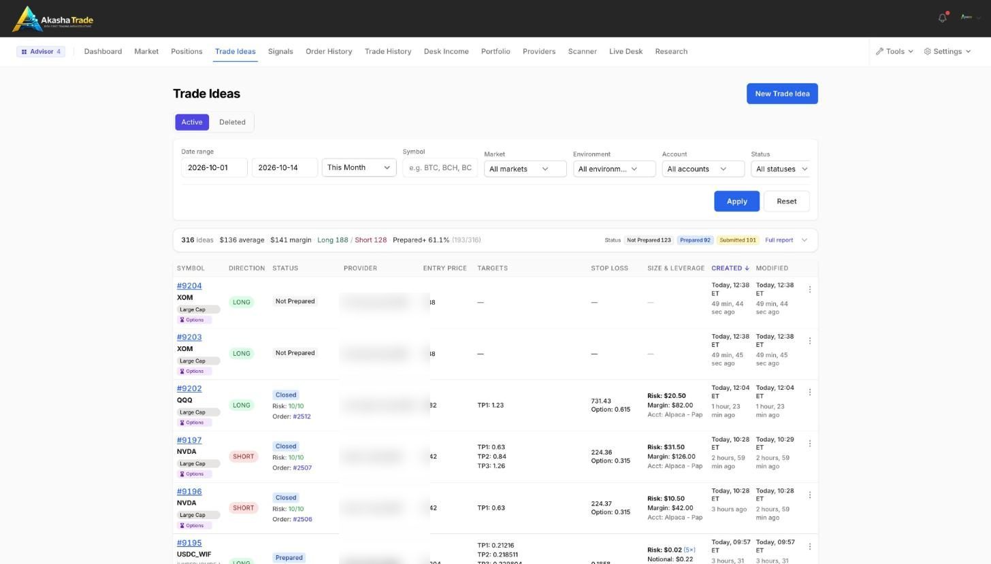Sort the table by Created column
The height and width of the screenshot is (564, 991).
pyautogui.click(x=730, y=268)
